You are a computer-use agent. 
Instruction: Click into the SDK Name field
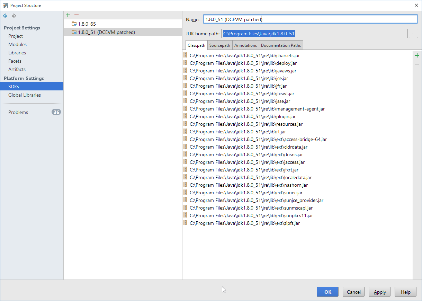[310, 19]
